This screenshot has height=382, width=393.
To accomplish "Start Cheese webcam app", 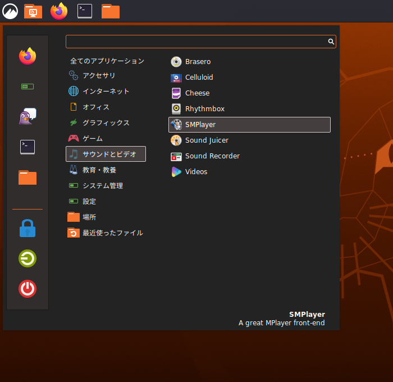I will click(249, 93).
